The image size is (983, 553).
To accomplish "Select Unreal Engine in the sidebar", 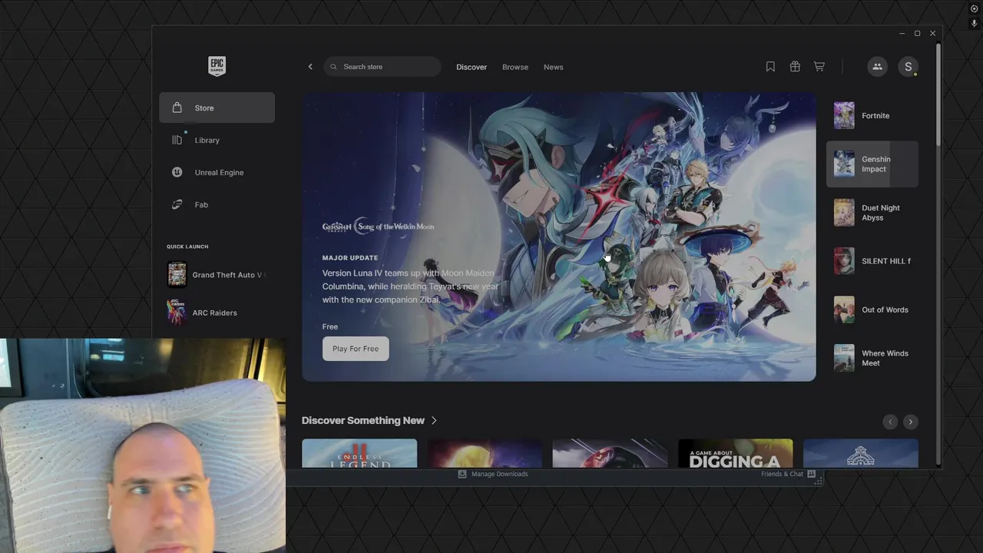I will point(217,172).
